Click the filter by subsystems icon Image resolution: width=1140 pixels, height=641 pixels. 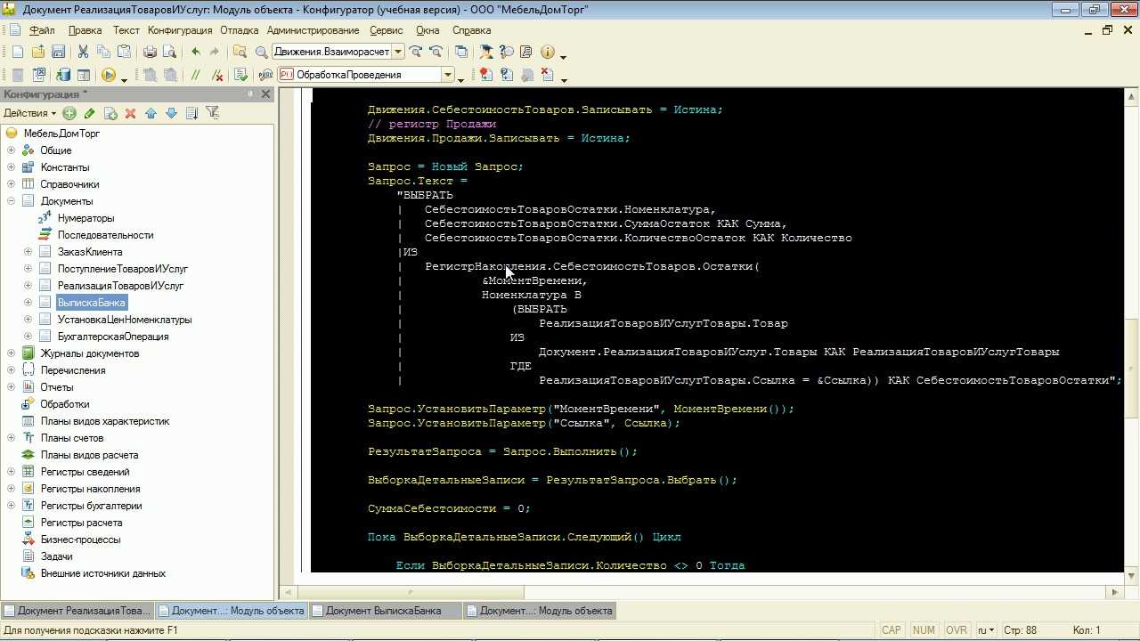point(212,113)
